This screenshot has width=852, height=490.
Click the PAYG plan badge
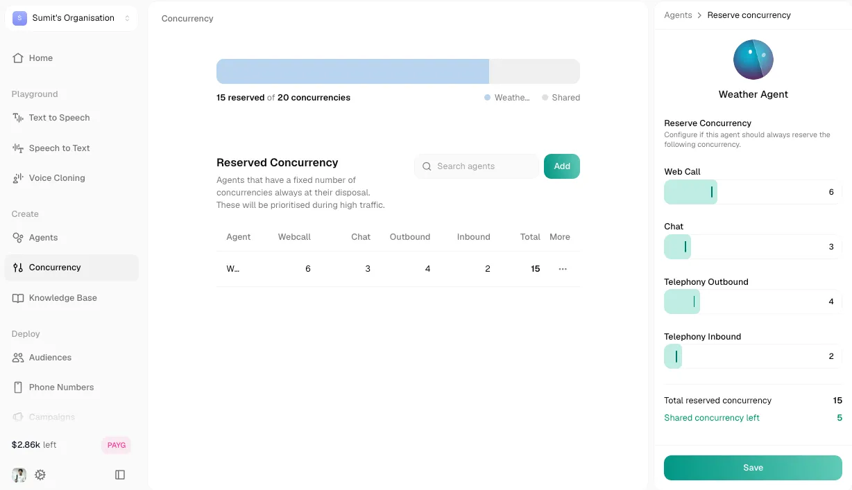[x=117, y=445]
